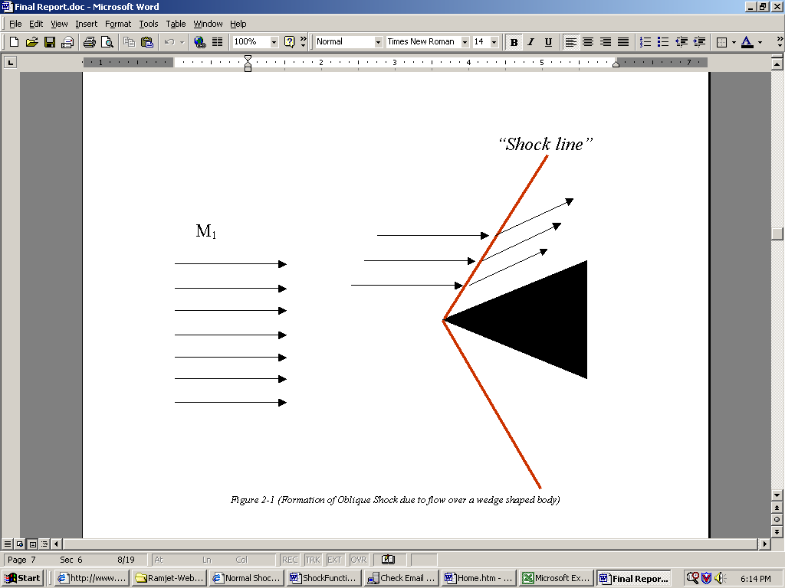Align text to the right

pos(606,42)
